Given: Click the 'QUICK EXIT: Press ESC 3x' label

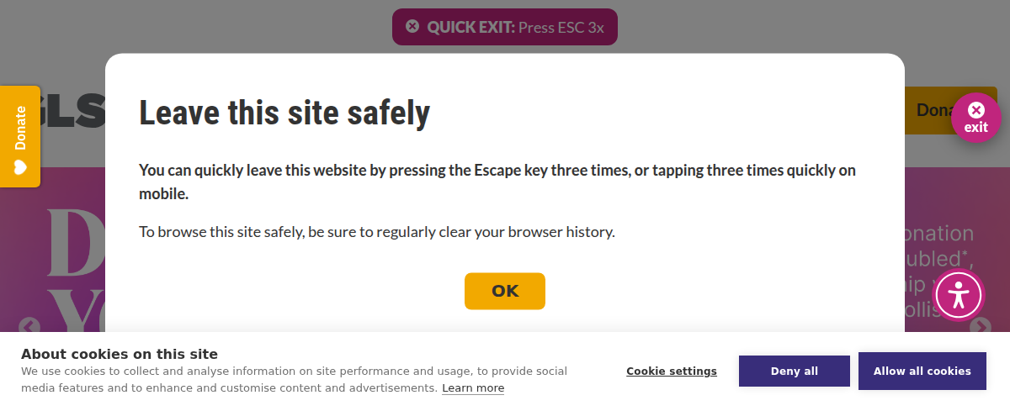Looking at the screenshot, I should 515,27.
